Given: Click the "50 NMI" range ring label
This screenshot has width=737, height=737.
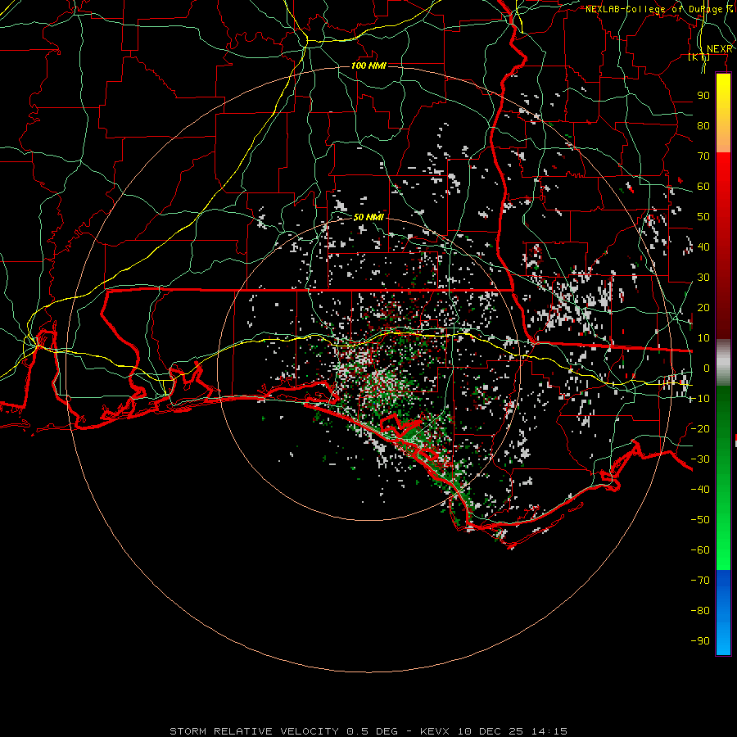Looking at the screenshot, I should point(368,217).
